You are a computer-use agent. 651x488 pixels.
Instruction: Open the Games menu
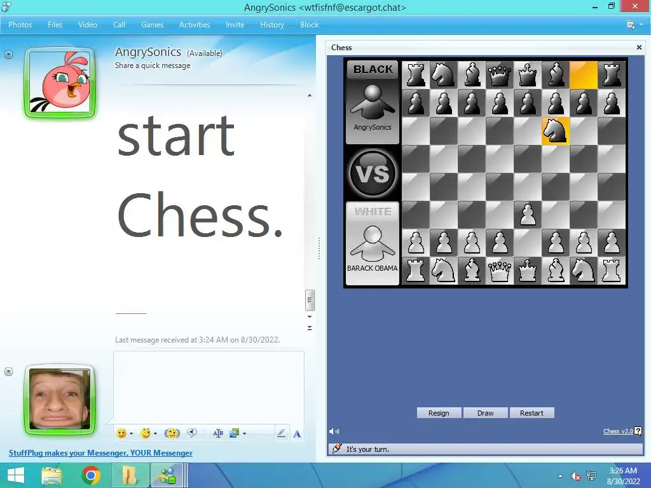pyautogui.click(x=152, y=25)
